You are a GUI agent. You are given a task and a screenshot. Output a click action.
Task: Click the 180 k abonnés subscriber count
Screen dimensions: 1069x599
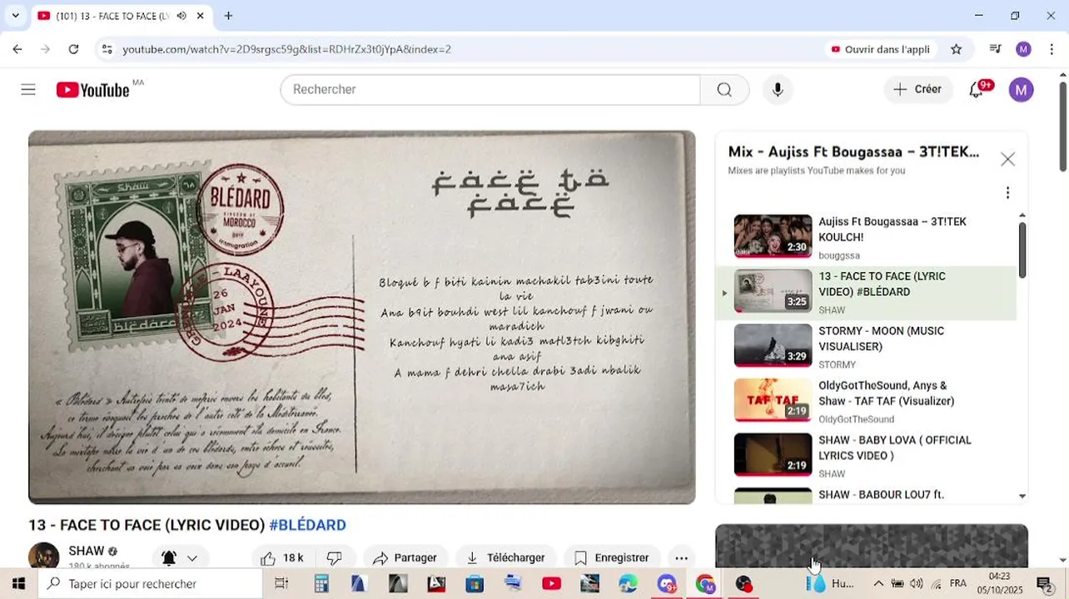click(99, 566)
